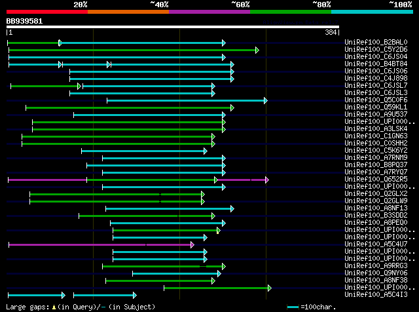Select the UniRef100_B8PQ37 label
The height and width of the screenshot is (312, 419).
376,165
